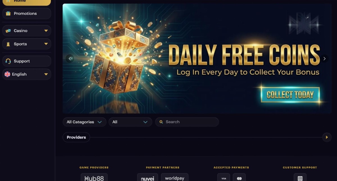Open the English language dropdown
This screenshot has width=337, height=181.
27,74
